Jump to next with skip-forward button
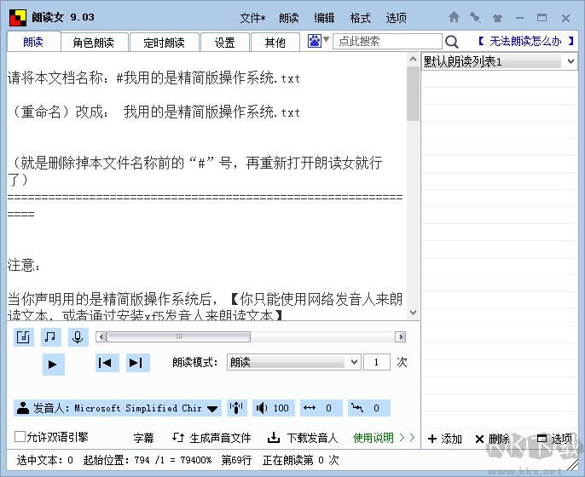The height and width of the screenshot is (477, 585). pos(137,363)
